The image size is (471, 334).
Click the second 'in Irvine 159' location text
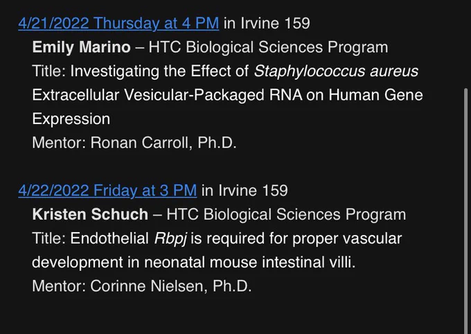pos(245,191)
